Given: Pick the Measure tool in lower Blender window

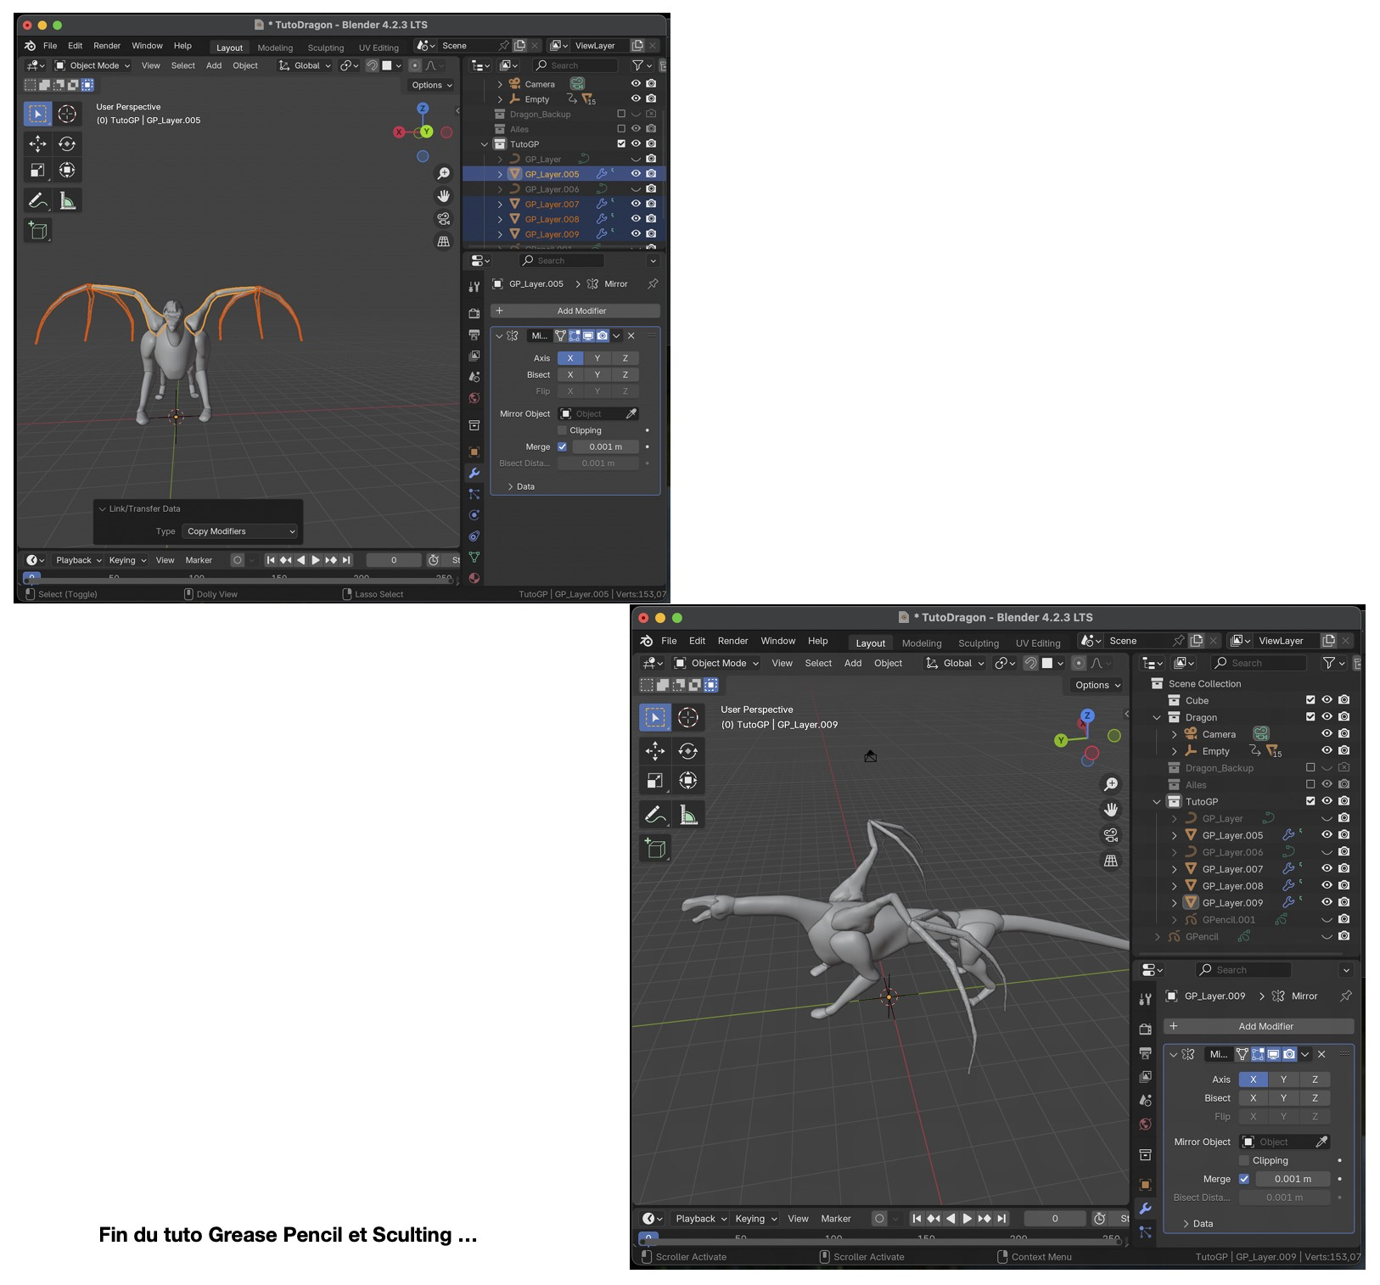Looking at the screenshot, I should click(688, 816).
